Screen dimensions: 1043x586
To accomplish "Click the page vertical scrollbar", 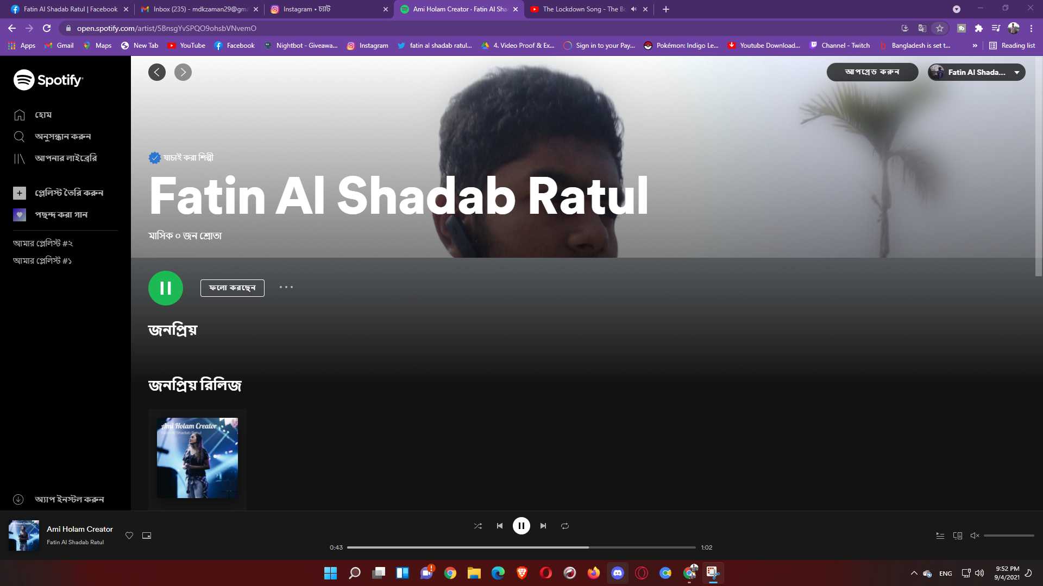I will coord(1039,167).
